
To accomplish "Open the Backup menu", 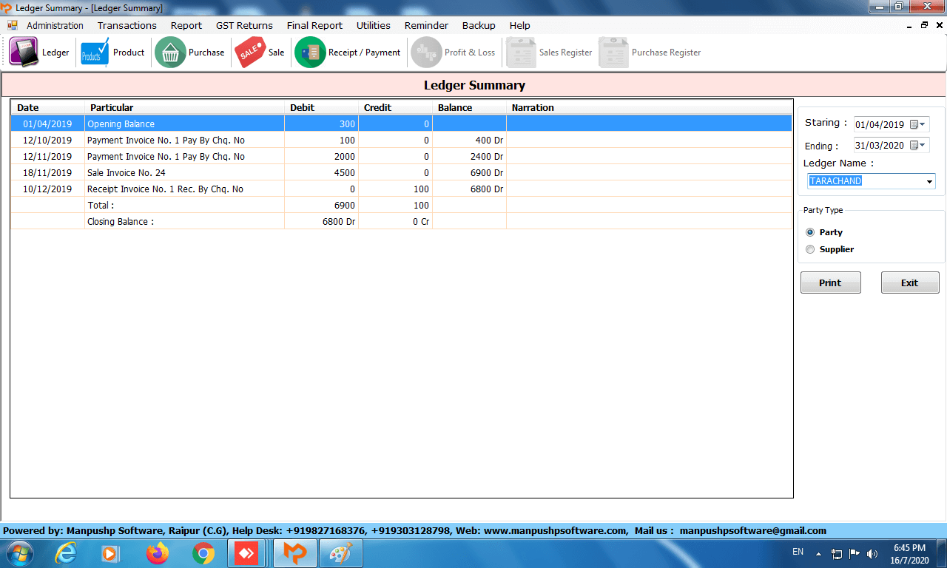I will tap(479, 25).
